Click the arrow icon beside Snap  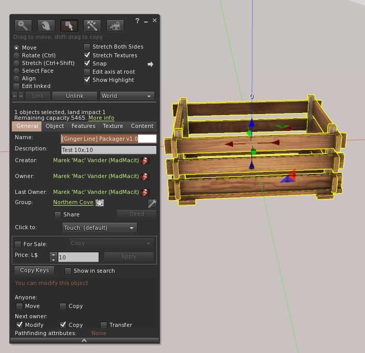(x=150, y=64)
